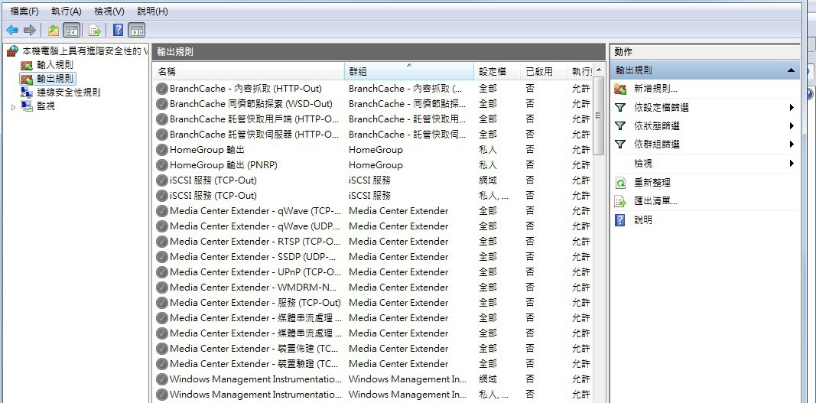
Task: Sort by the 已啟用 column header
Action: [543, 71]
